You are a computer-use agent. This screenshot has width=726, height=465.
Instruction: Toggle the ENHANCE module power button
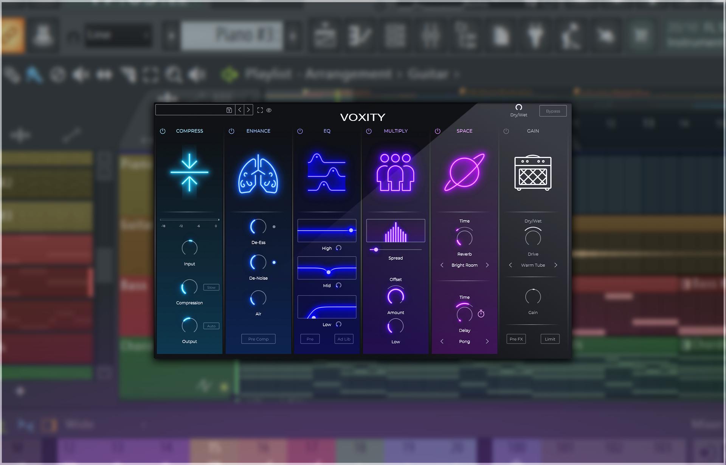pos(231,131)
